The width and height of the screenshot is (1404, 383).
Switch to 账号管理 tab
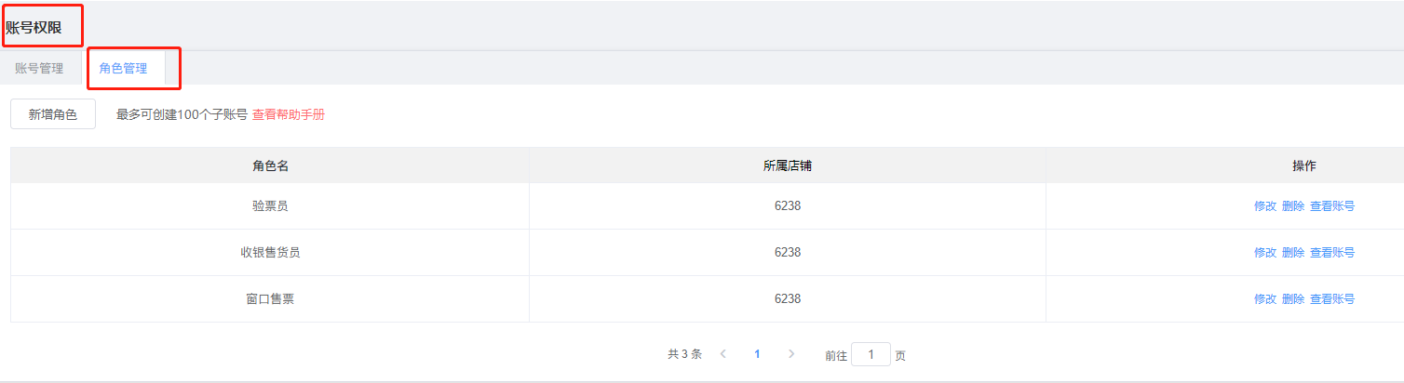[39, 68]
